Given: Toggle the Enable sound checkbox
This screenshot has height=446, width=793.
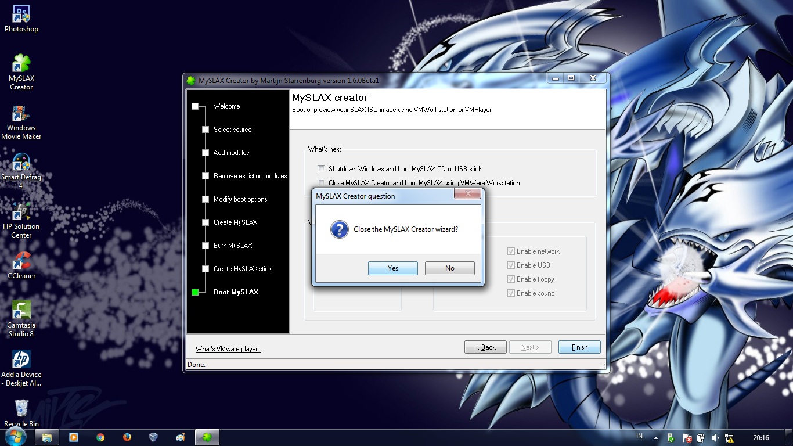Looking at the screenshot, I should click(x=511, y=293).
